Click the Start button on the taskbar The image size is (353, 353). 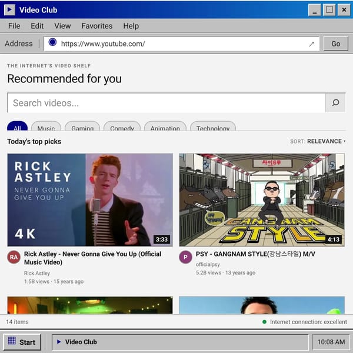pos(22,342)
